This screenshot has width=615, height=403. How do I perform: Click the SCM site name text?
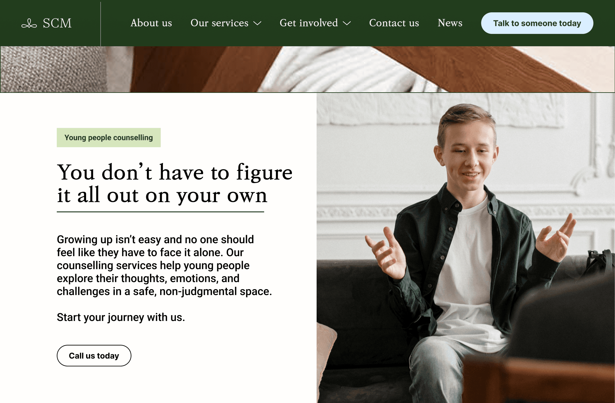click(57, 23)
